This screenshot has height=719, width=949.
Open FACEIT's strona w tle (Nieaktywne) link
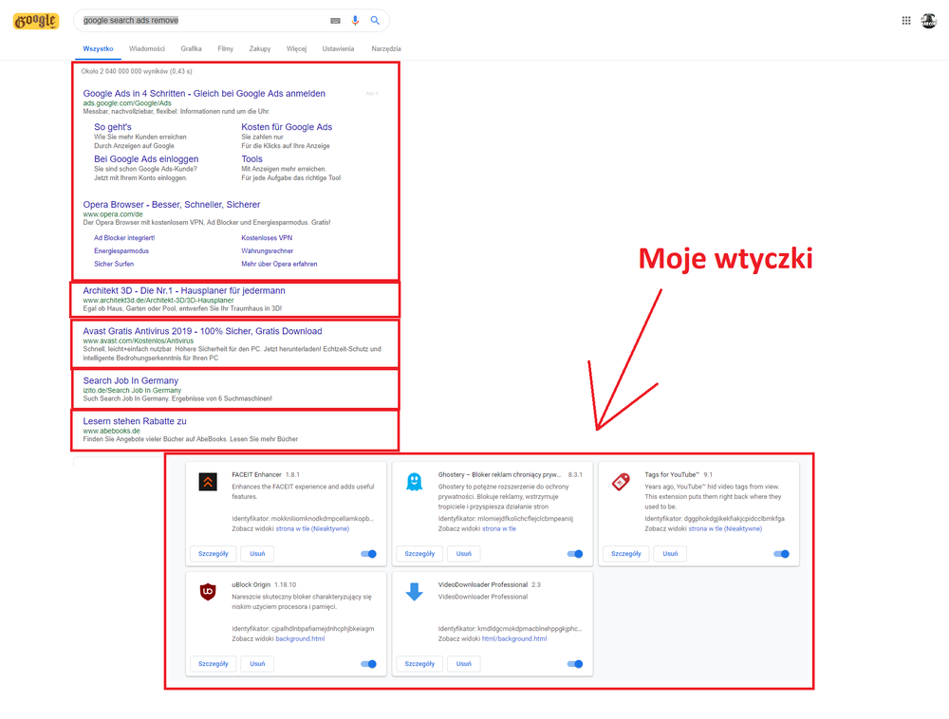(x=312, y=529)
